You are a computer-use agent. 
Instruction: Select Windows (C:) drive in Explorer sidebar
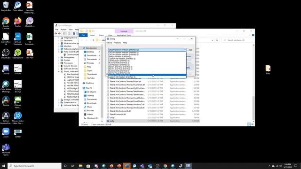pos(93,118)
